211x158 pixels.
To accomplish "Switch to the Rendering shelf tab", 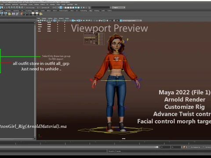I will (16, 11).
